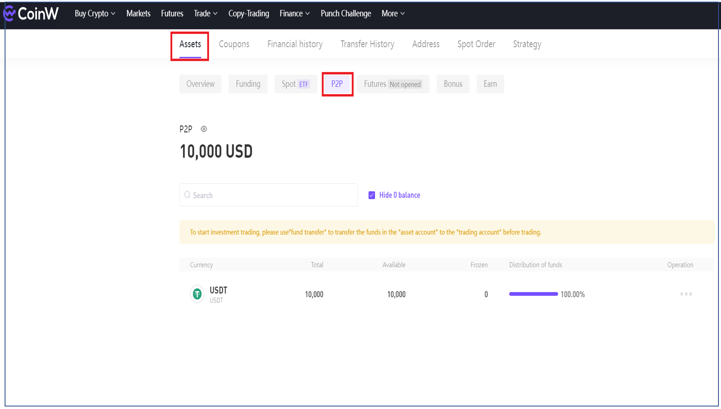Click the Total column header
The width and height of the screenshot is (721, 409).
[x=317, y=265]
